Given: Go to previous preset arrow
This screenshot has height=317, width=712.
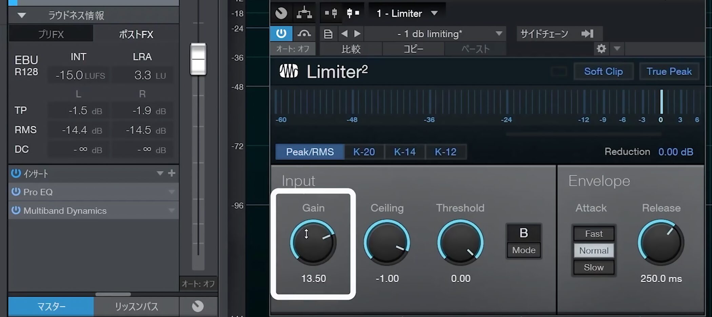Looking at the screenshot, I should [x=344, y=33].
